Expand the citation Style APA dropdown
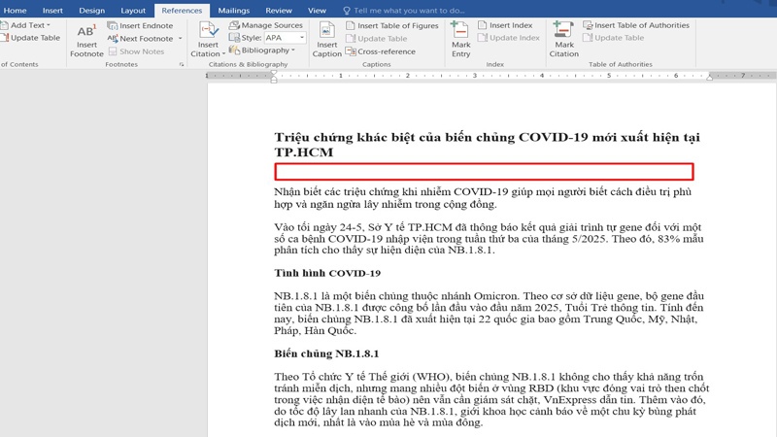 coord(300,38)
